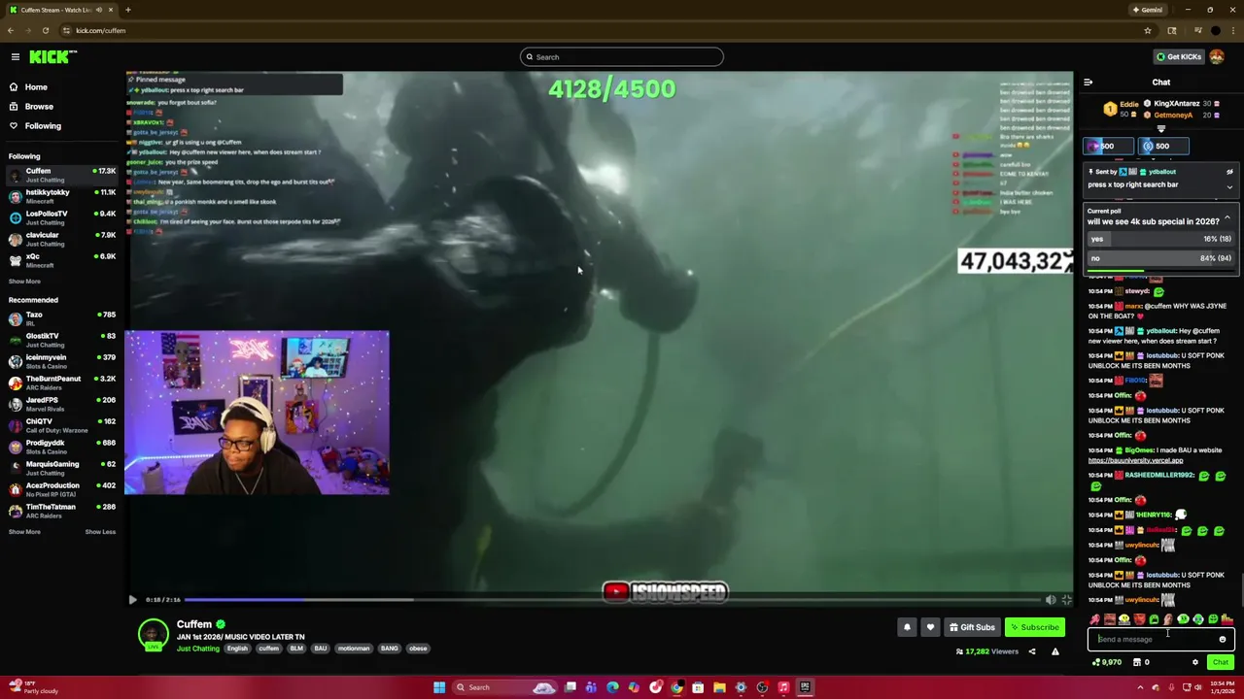Select the English language tag

point(237,649)
